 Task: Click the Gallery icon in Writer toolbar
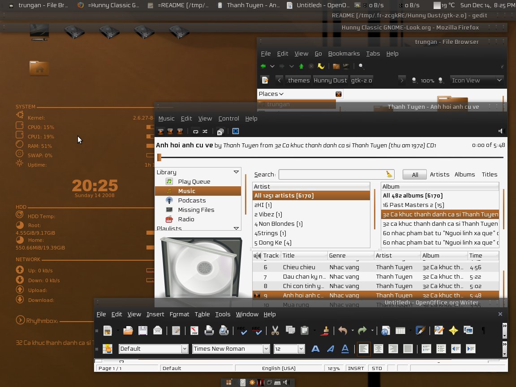(468, 330)
